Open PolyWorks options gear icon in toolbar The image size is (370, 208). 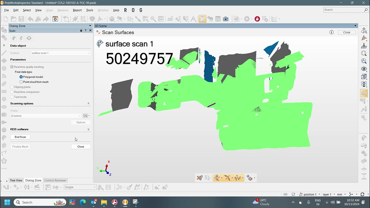[55, 19]
